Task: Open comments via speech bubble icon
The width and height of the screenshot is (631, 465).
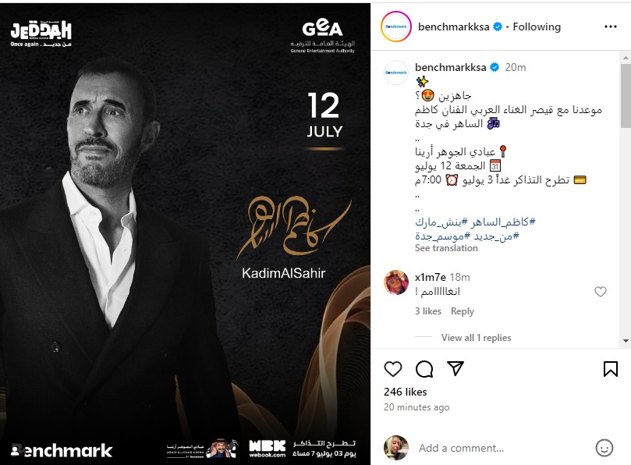Action: pos(424,369)
